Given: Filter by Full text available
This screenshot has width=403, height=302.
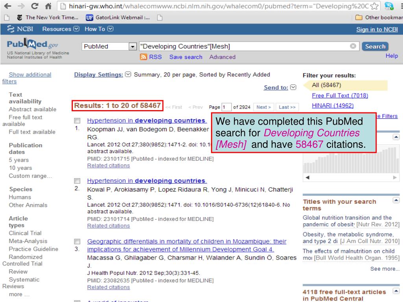Looking at the screenshot, I should click(32, 132).
